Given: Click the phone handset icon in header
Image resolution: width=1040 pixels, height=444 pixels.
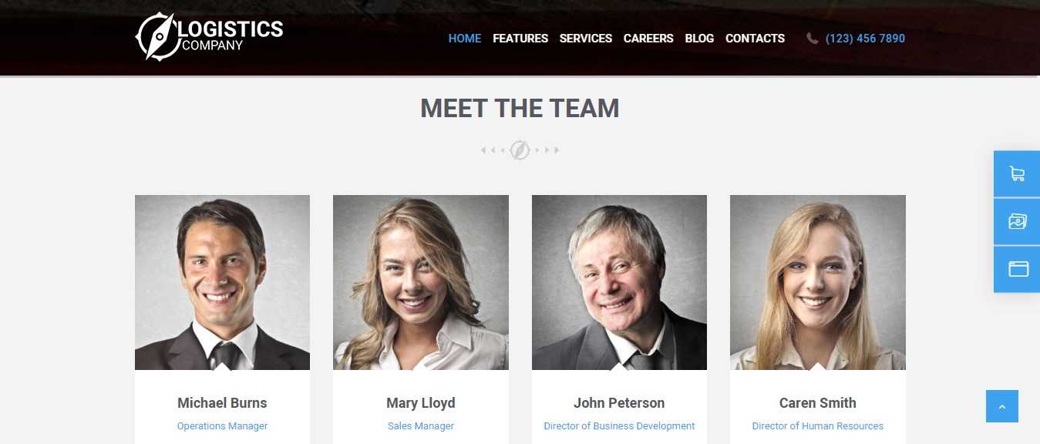Looking at the screenshot, I should click(812, 39).
